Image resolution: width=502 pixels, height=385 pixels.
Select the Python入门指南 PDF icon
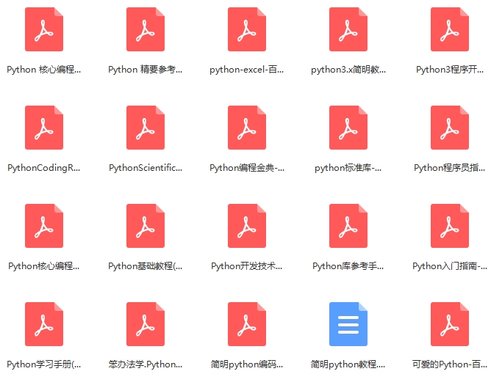point(450,226)
